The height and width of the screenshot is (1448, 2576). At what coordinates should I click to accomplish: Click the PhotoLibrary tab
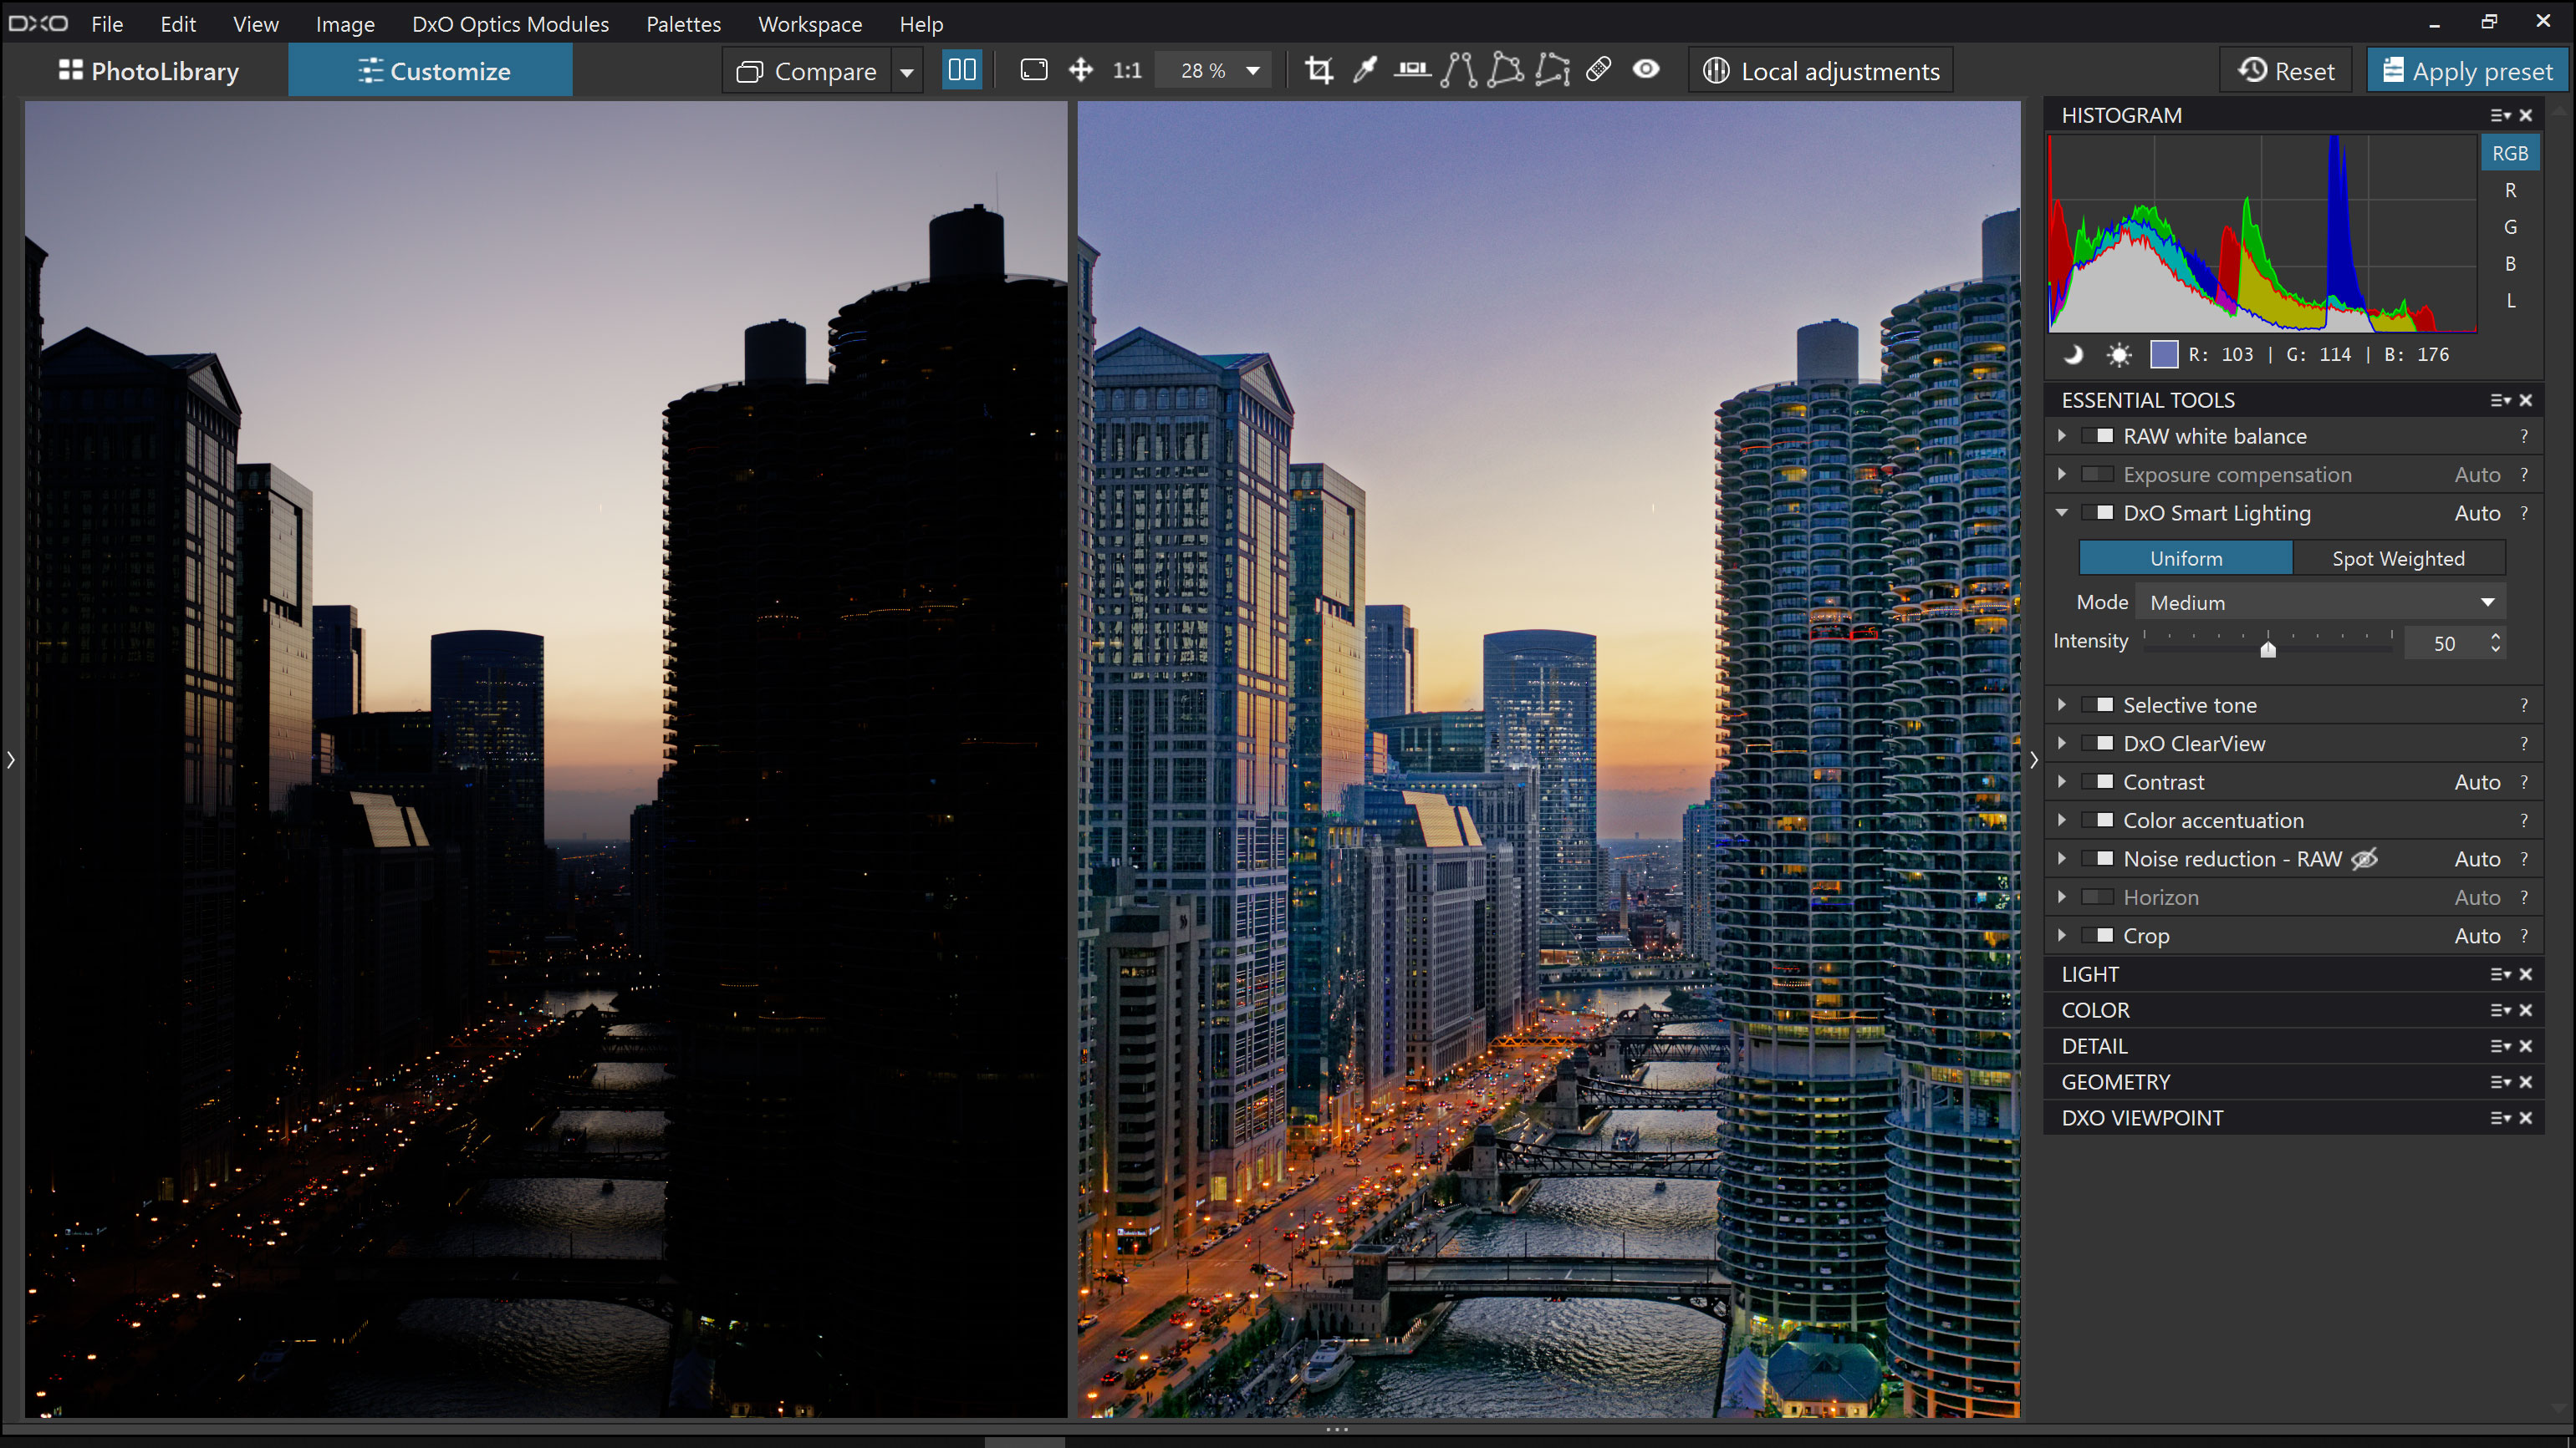point(150,71)
